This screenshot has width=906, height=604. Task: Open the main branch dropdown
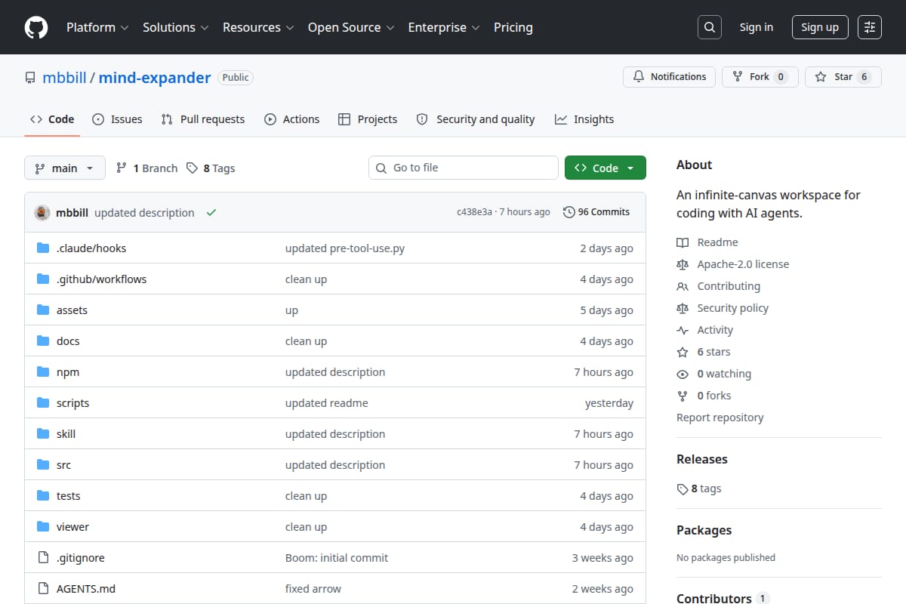point(64,168)
